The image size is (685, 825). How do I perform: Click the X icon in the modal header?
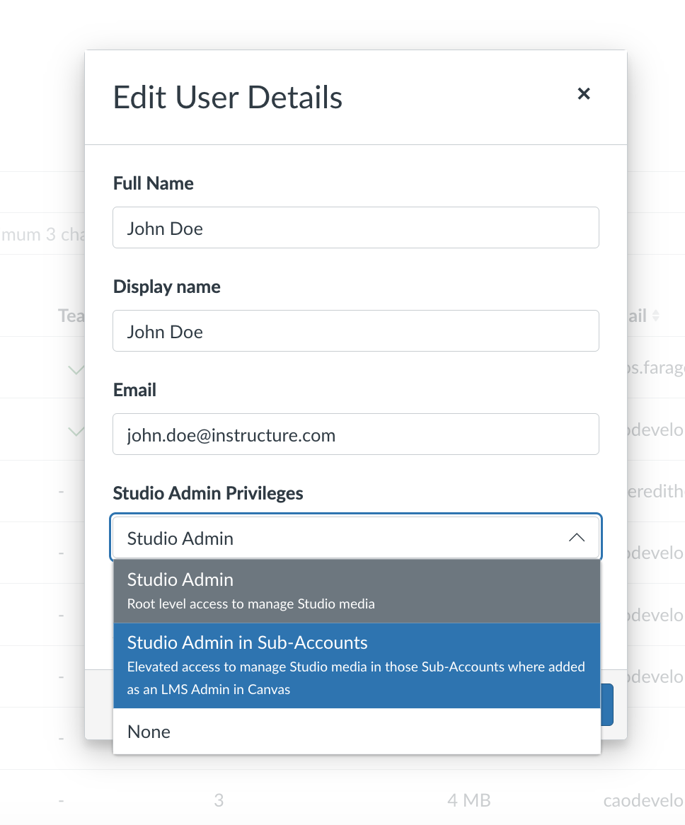(x=583, y=93)
